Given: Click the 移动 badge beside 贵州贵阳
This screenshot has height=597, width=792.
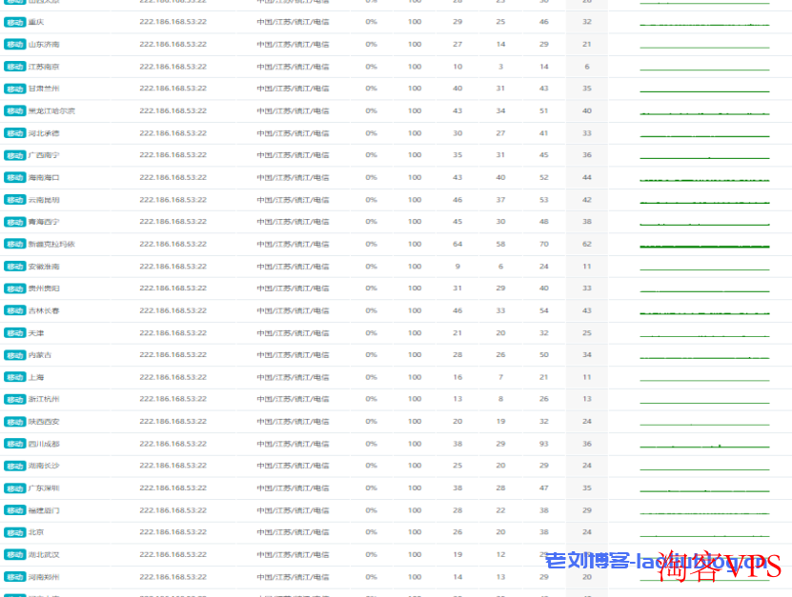Looking at the screenshot, I should point(14,289).
